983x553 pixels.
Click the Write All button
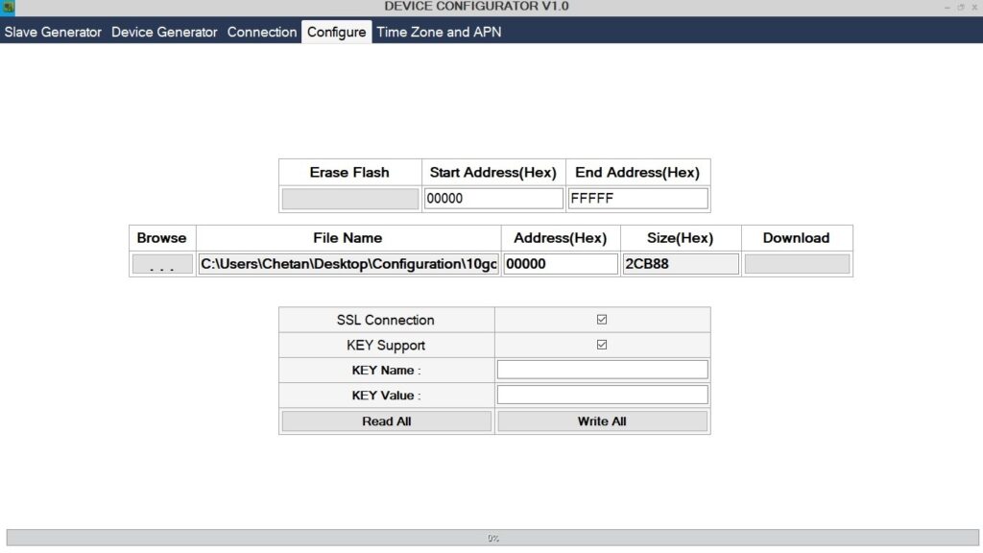point(602,421)
